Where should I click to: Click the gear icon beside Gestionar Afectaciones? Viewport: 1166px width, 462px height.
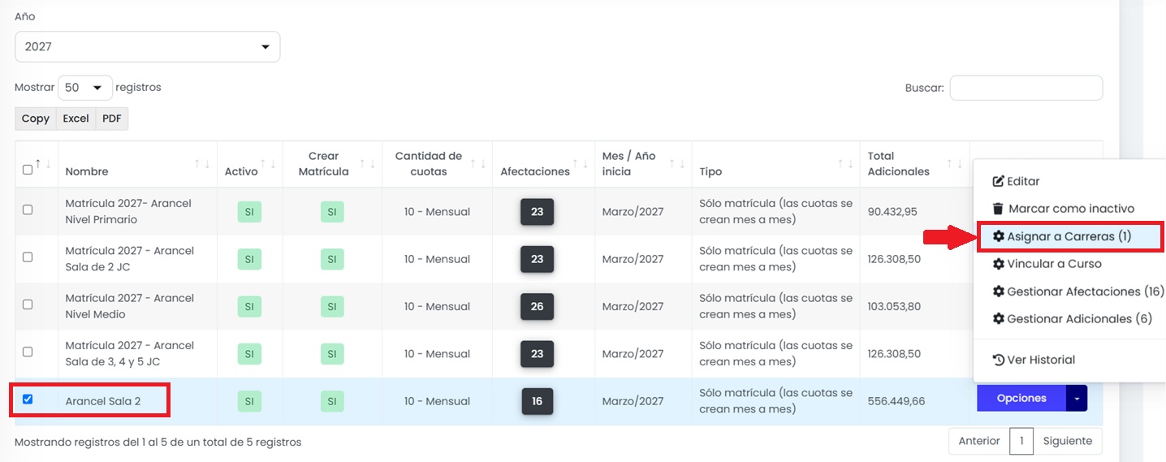(x=999, y=291)
